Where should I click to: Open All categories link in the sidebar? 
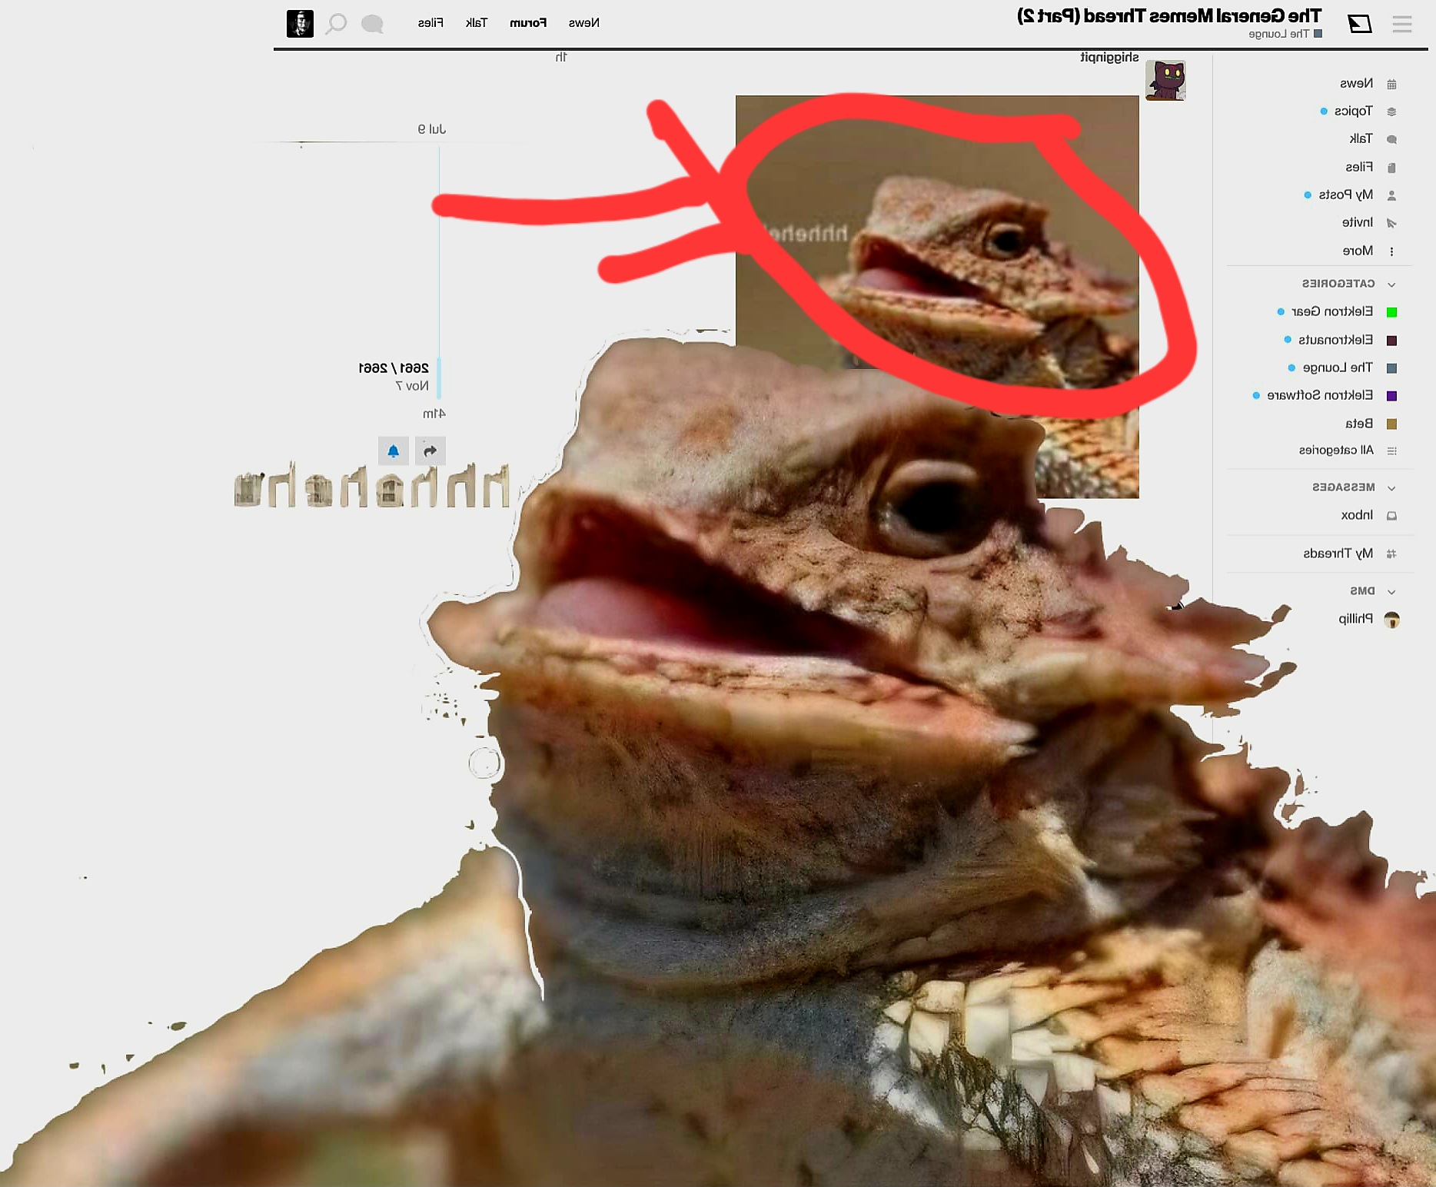(x=1336, y=451)
